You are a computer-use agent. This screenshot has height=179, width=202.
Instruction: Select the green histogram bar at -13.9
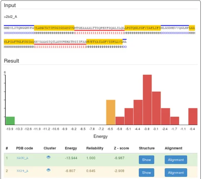10,121
